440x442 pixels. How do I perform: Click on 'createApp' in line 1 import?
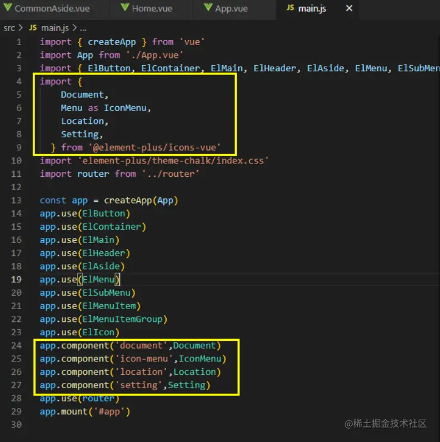[x=112, y=42]
